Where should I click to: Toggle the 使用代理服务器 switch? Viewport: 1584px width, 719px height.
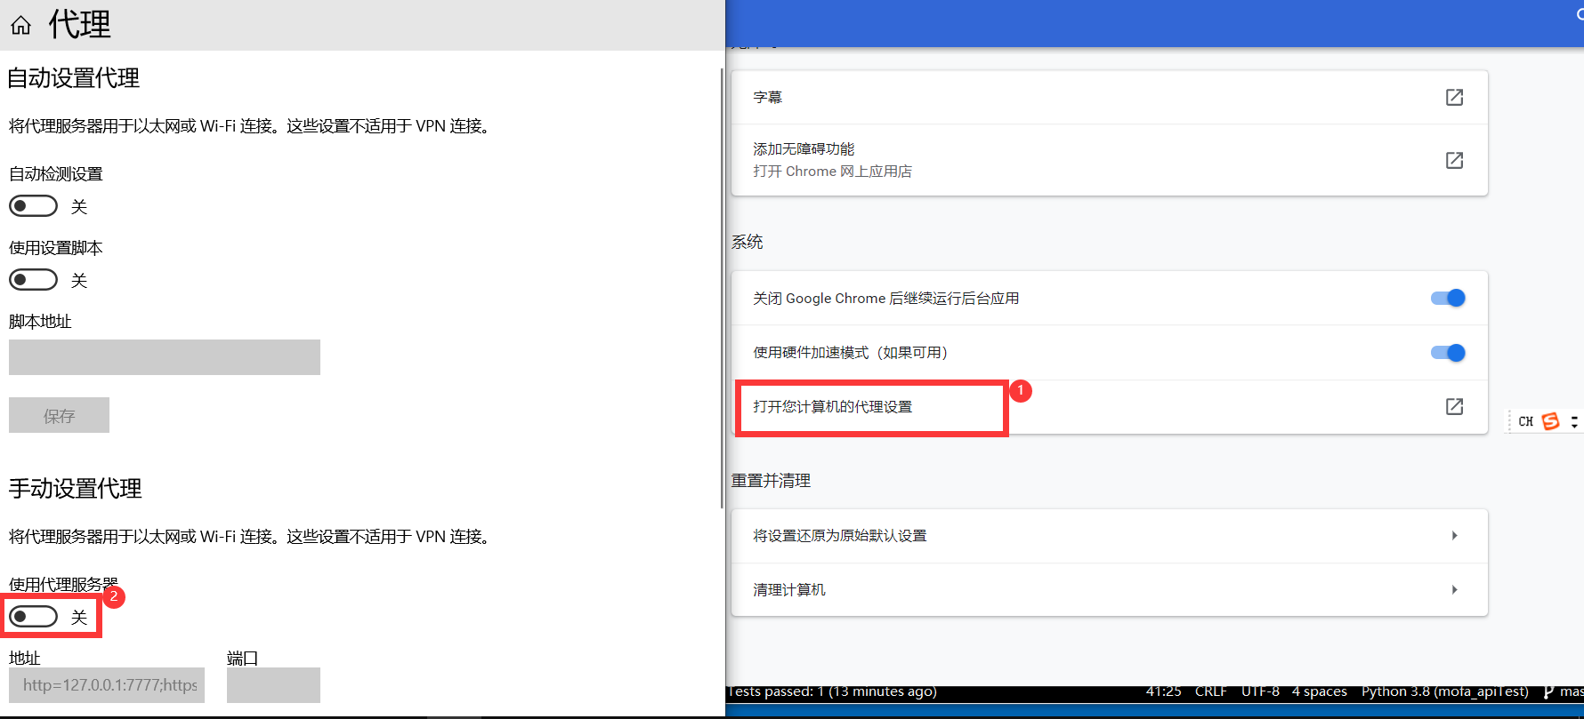(33, 617)
